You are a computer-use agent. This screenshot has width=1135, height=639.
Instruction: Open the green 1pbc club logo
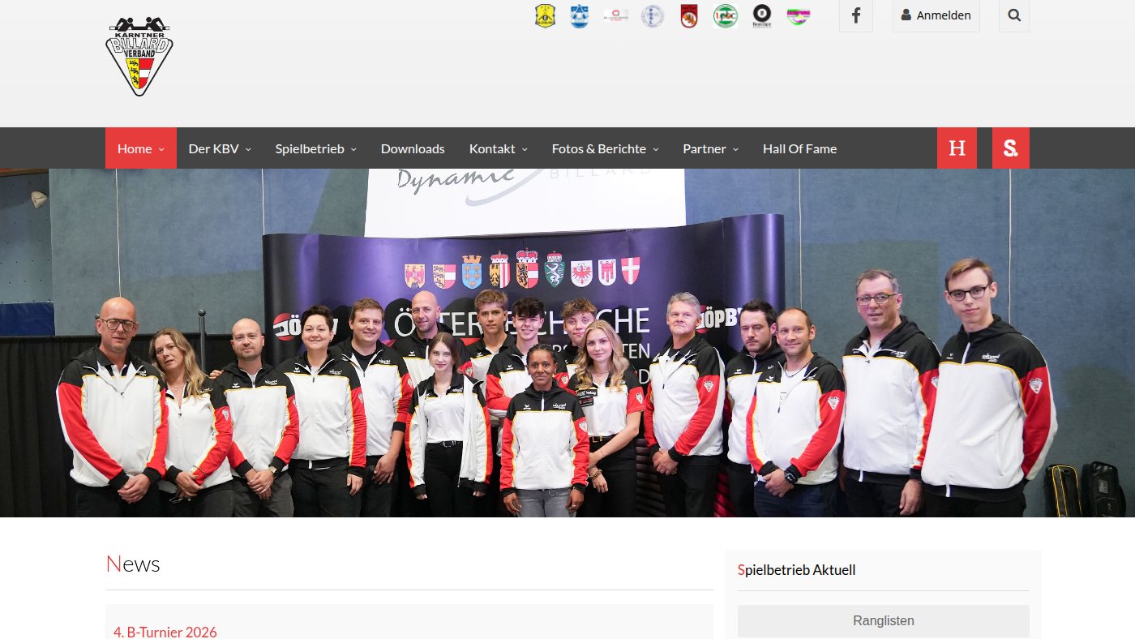pyautogui.click(x=726, y=15)
